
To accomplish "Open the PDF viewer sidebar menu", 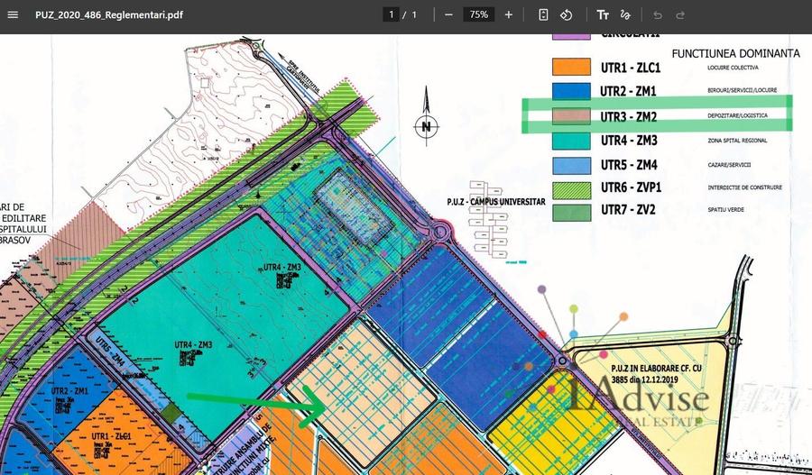I will coord(13,15).
